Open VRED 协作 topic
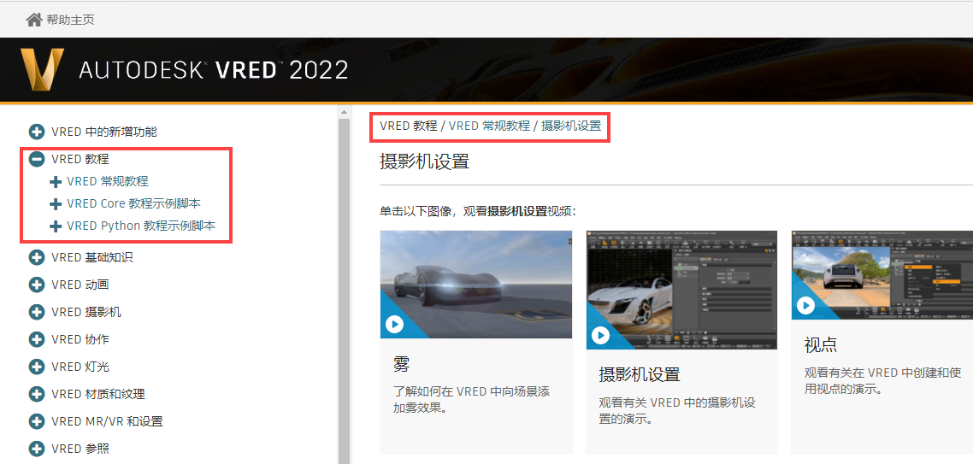This screenshot has width=973, height=464. coord(80,339)
